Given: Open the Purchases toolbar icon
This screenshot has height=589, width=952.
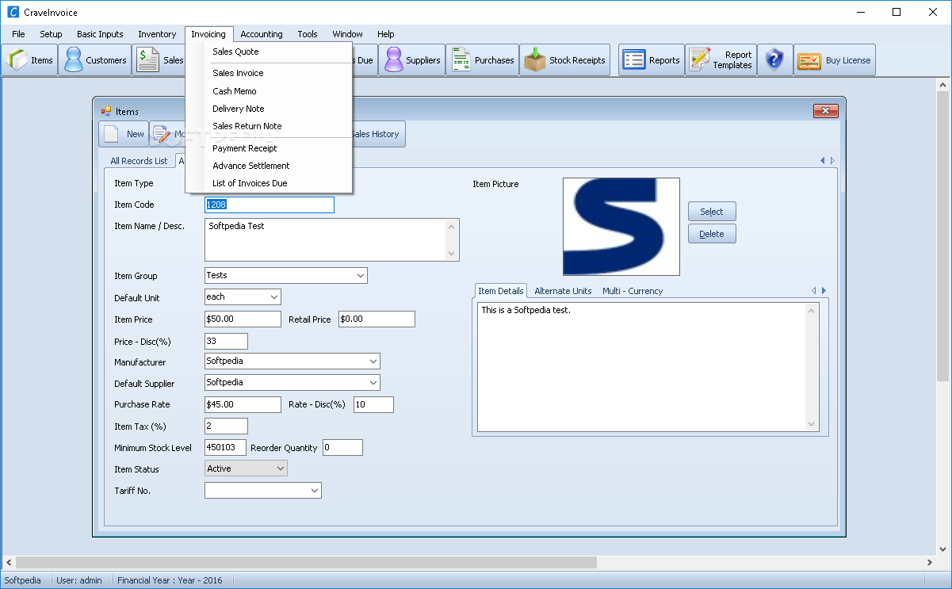Looking at the screenshot, I should coord(461,60).
